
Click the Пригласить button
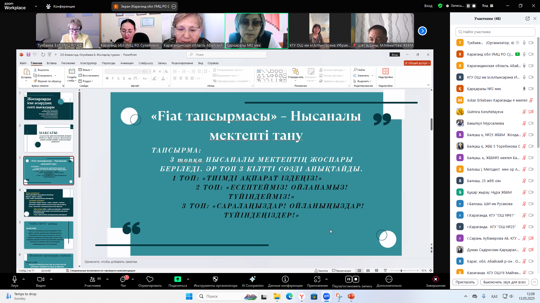465,282
